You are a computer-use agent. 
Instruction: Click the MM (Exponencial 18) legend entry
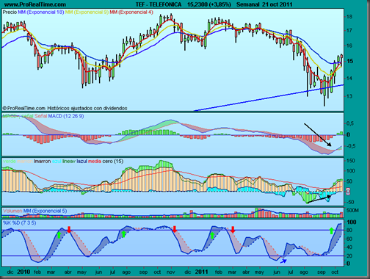click(40, 12)
